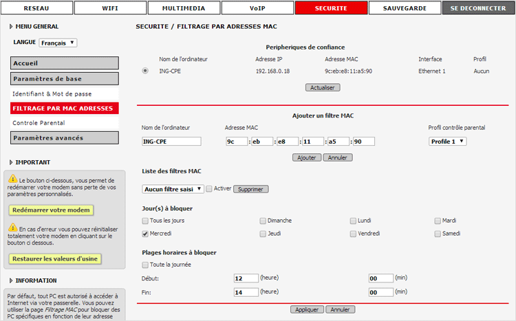Open the LANGUE Français dropdown
Viewport: 516px width, 321px height.
pyautogui.click(x=58, y=43)
